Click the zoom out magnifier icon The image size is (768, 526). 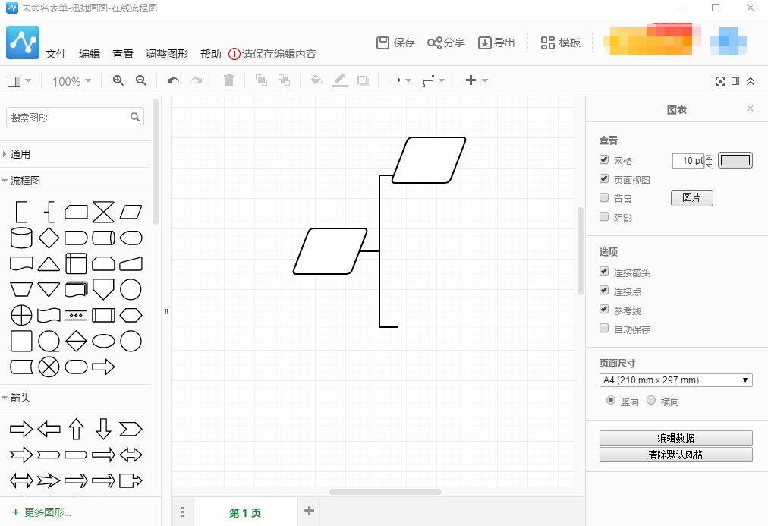140,80
